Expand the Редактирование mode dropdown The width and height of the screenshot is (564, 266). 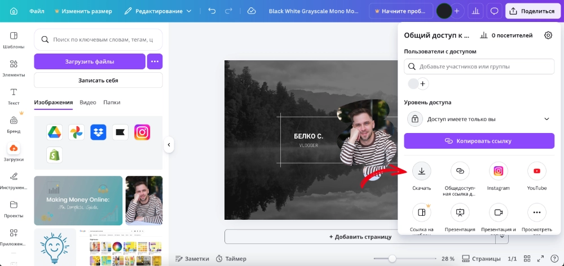158,11
